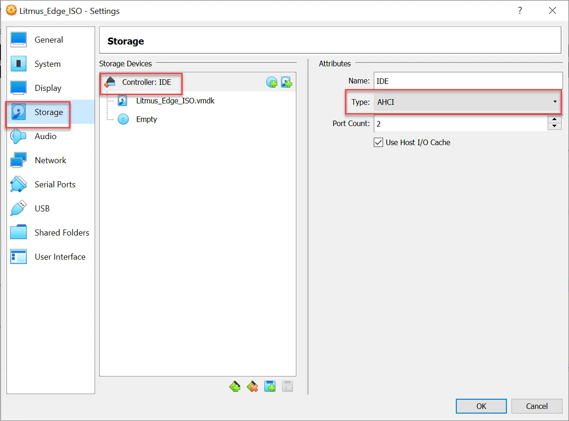
Task: Open the Shared Folders category
Action: click(x=51, y=233)
